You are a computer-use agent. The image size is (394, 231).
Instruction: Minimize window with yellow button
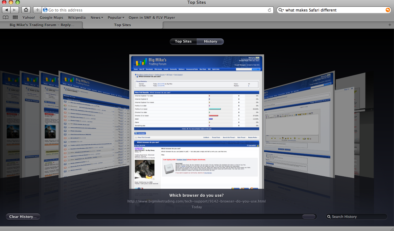[x=11, y=2]
